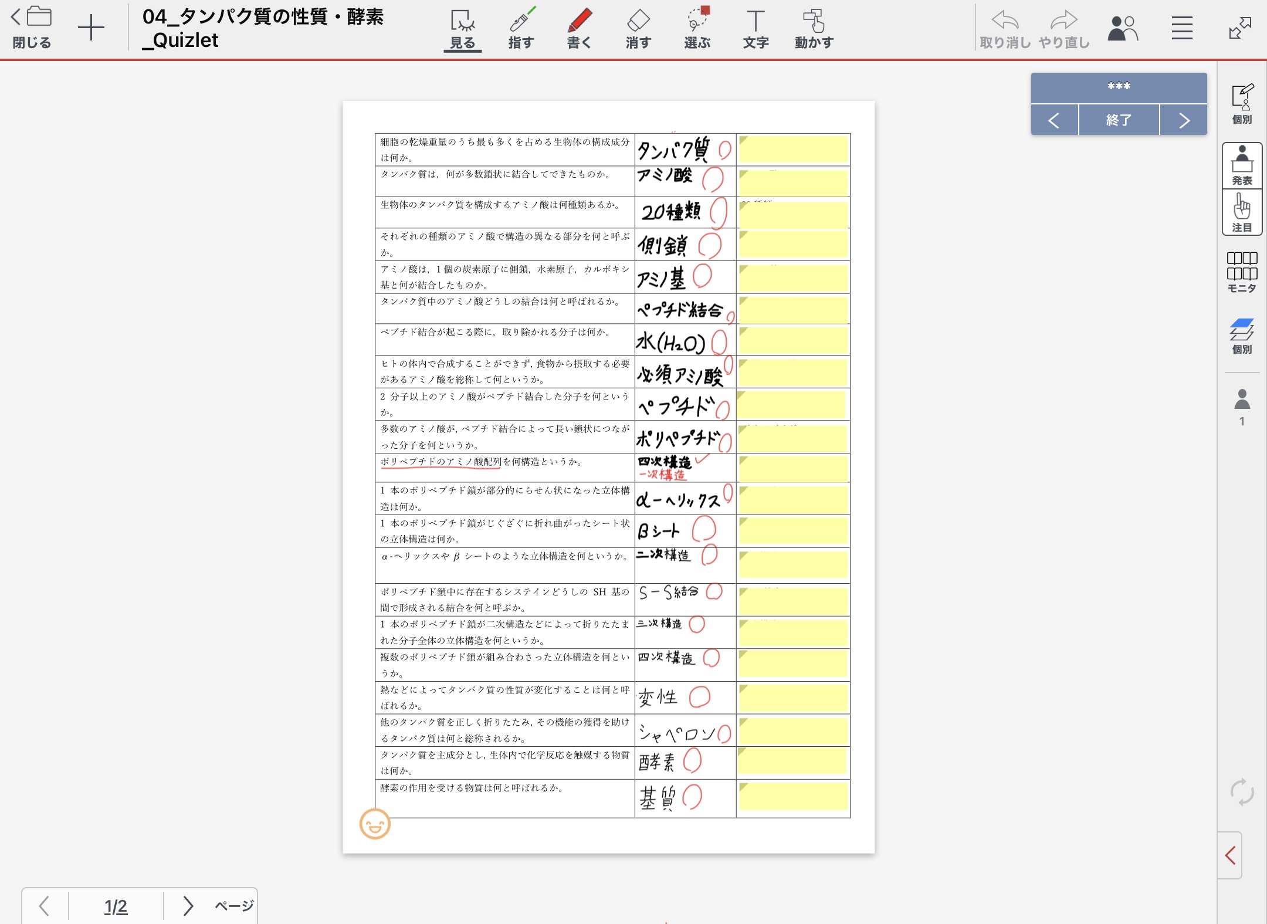Activate the 選ぶ lasso selection tool
Viewport: 1267px width, 924px height.
click(697, 28)
